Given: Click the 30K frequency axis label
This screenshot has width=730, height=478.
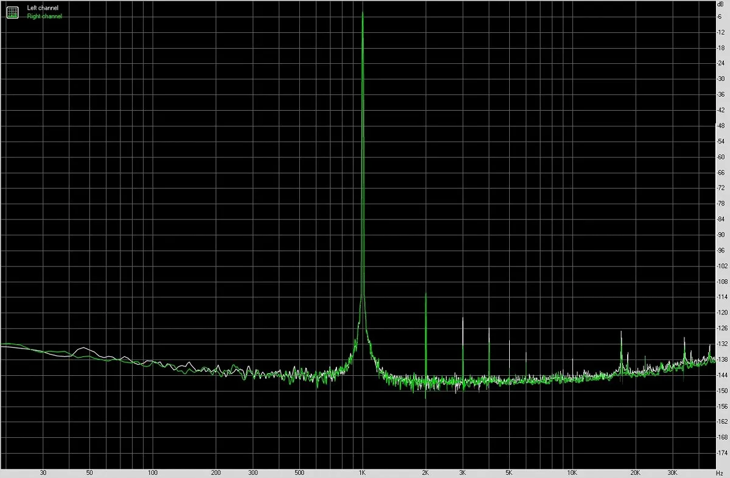Looking at the screenshot, I should coord(672,473).
